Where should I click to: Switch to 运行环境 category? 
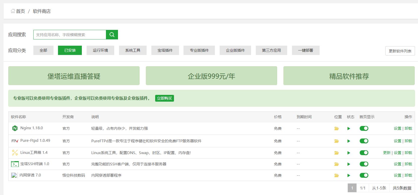click(100, 50)
